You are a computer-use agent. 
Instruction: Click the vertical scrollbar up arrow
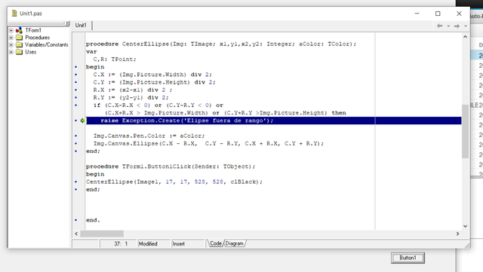[465, 37]
